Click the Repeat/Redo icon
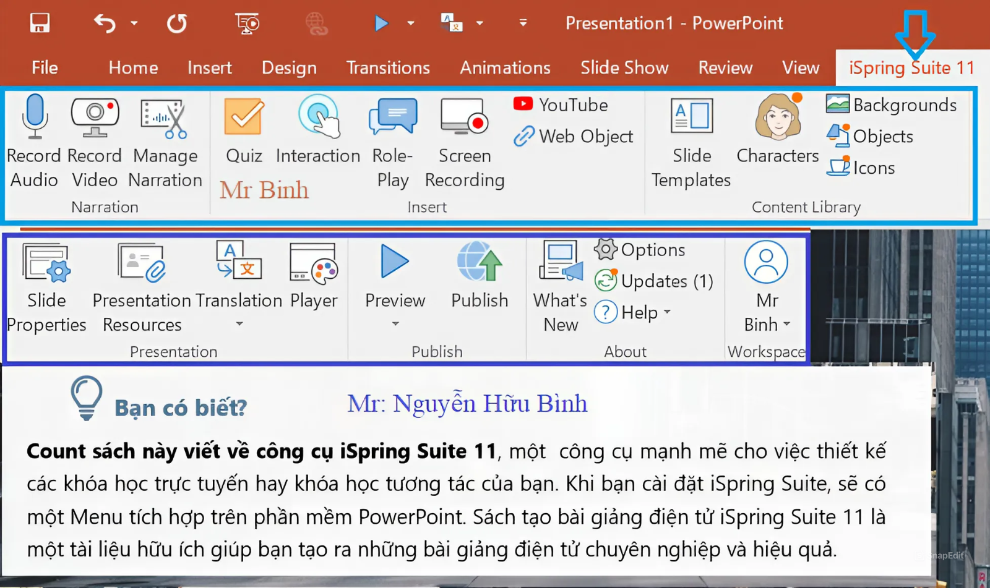The height and width of the screenshot is (588, 990). point(177,23)
